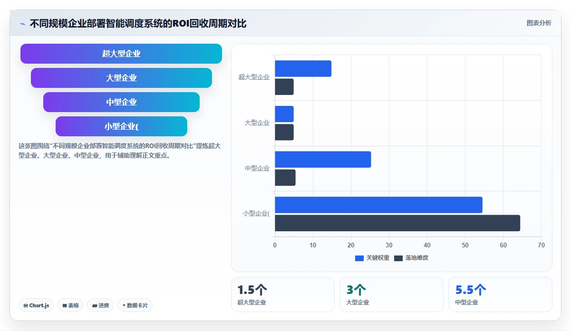
Task: Select the 中型企业 funnel bar
Action: 121,102
